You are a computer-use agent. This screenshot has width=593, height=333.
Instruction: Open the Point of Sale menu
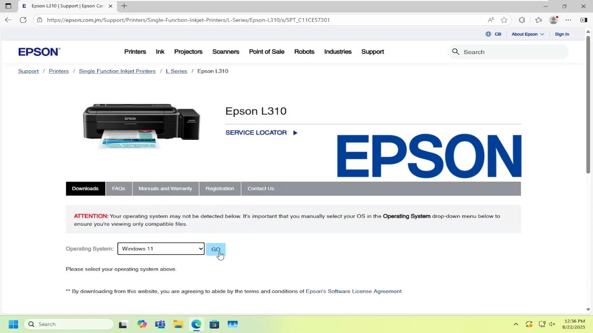click(267, 52)
